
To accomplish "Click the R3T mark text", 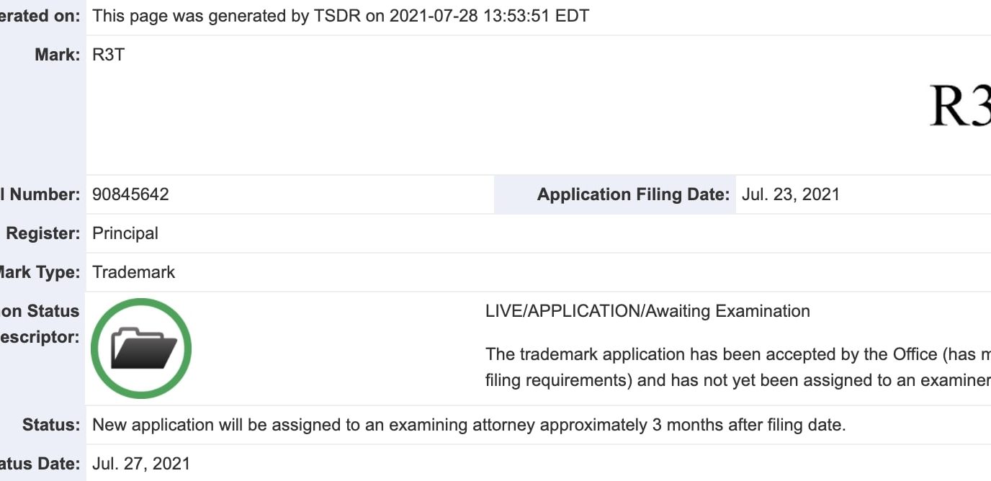I will [x=109, y=55].
